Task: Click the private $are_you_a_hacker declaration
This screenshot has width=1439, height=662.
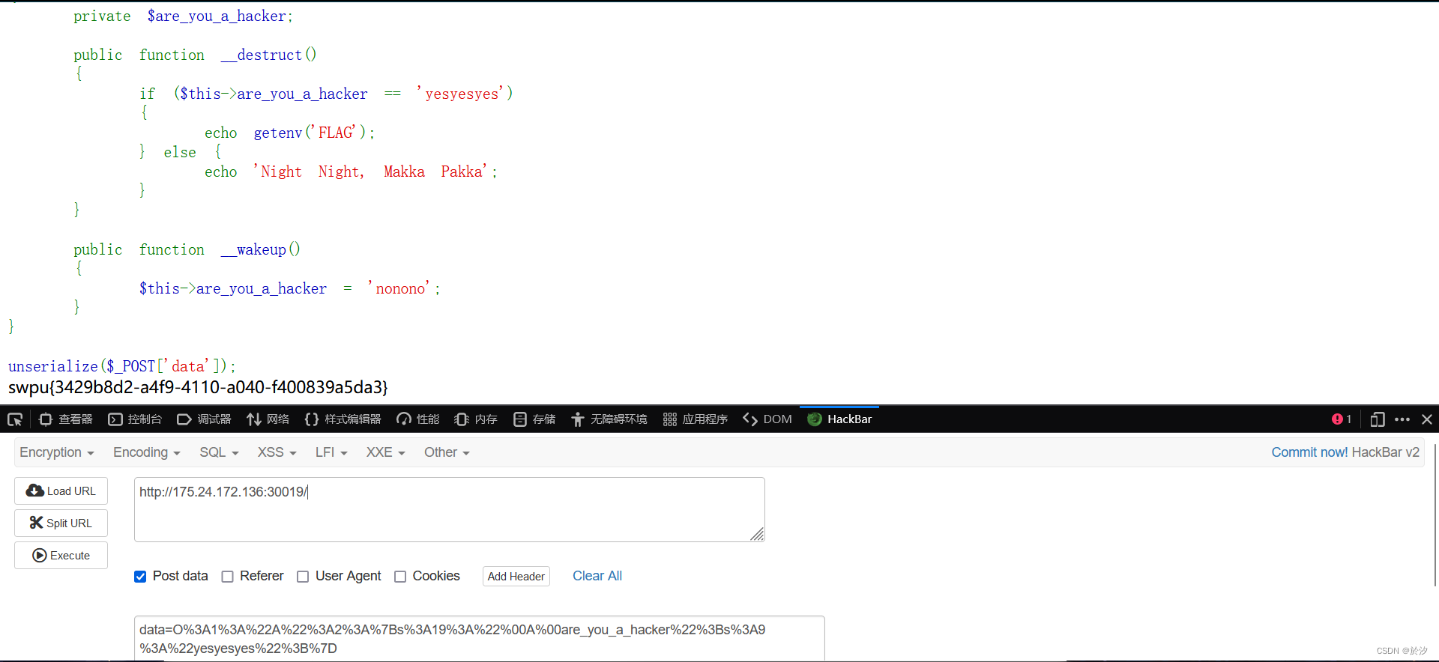Action: pos(184,16)
